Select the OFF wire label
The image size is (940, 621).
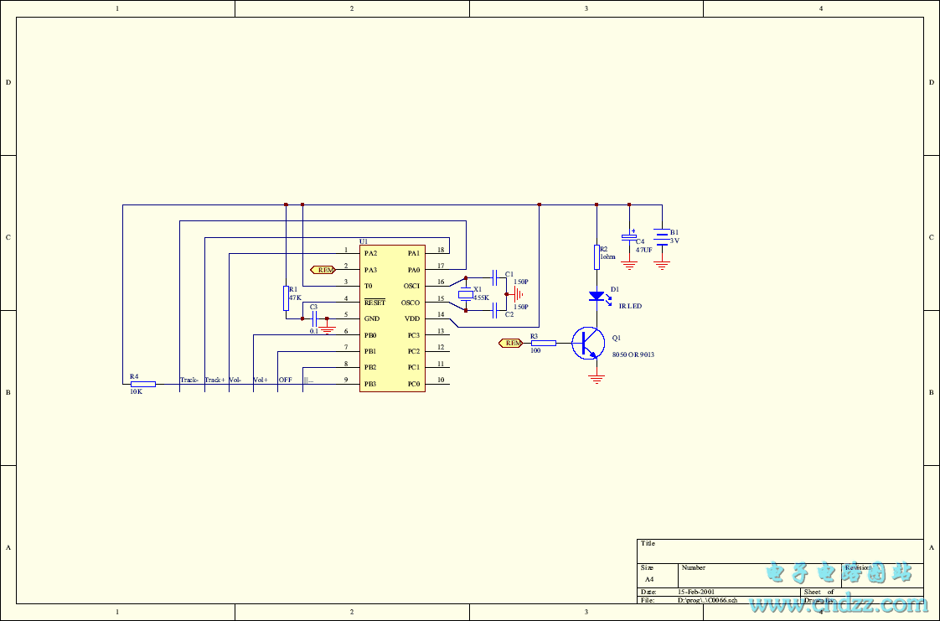[285, 380]
